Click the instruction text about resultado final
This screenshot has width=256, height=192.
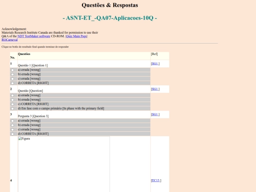[35, 47]
